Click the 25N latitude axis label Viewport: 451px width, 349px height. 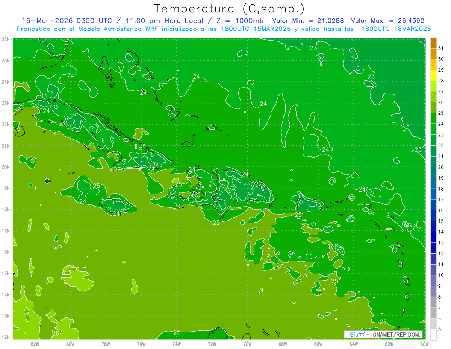pyautogui.click(x=5, y=60)
